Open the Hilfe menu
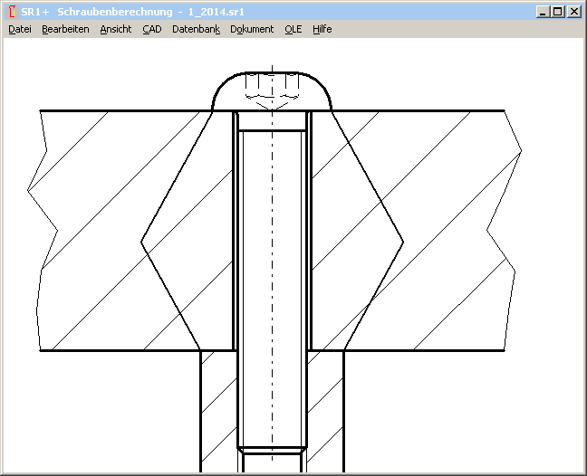 coord(322,29)
